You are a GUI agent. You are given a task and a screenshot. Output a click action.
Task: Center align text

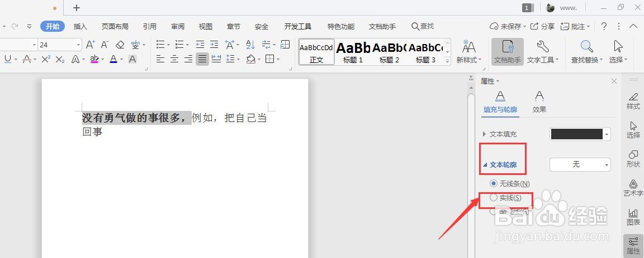(x=174, y=60)
